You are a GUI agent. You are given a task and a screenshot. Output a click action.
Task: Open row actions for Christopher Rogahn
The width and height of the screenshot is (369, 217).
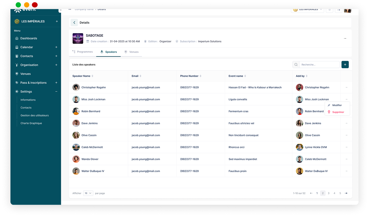coord(347,87)
